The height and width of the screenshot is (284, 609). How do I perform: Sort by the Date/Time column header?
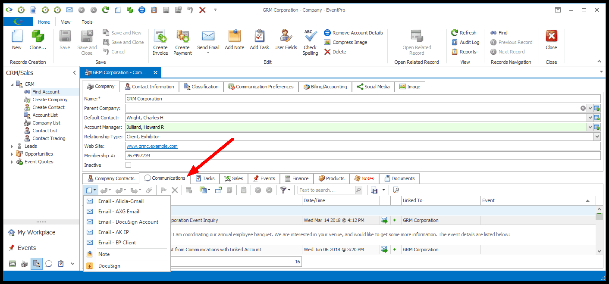[341, 200]
